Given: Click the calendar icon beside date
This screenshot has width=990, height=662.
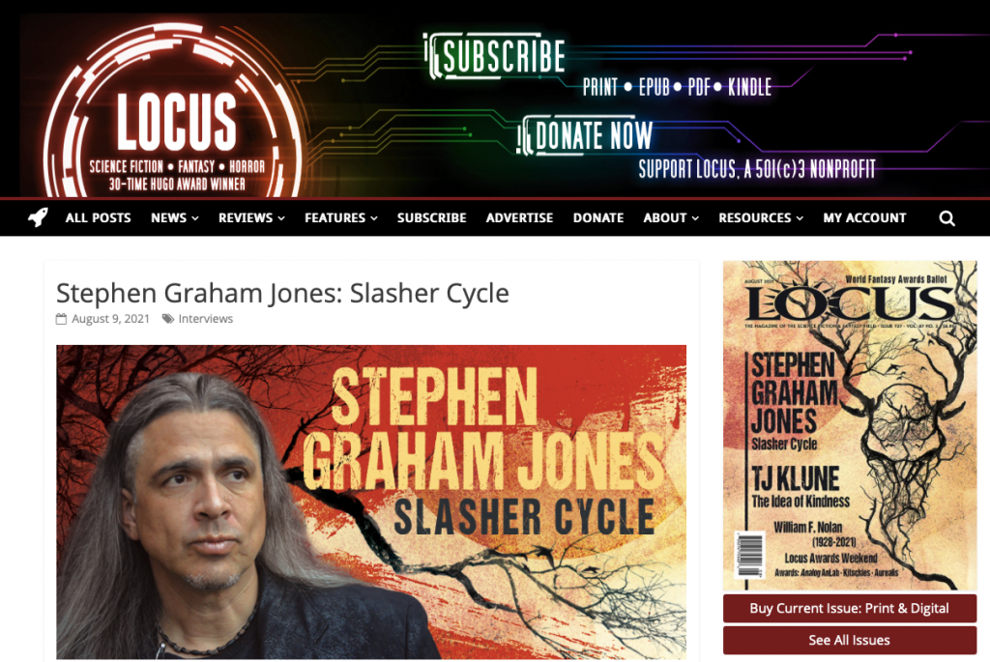Looking at the screenshot, I should 61,319.
